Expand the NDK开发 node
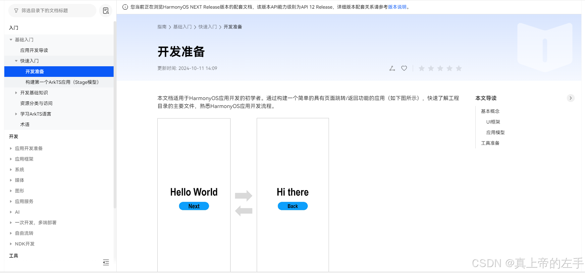585x273 pixels. tap(11, 244)
